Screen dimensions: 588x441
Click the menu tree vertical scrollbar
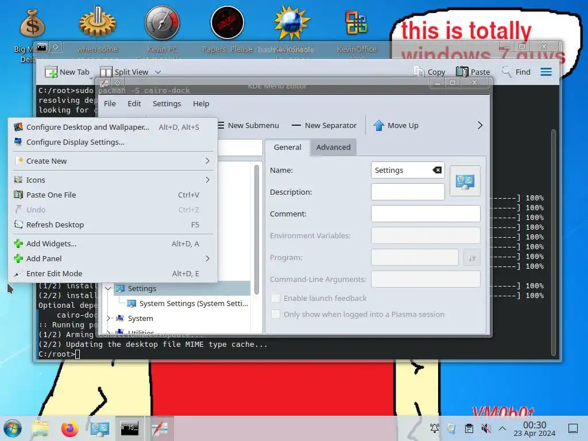257,230
